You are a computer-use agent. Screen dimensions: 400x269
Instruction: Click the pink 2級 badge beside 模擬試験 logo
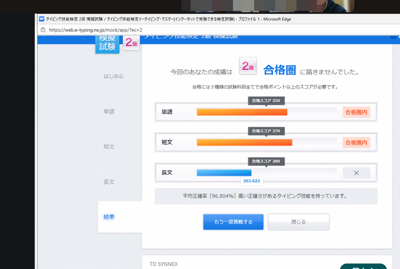tap(131, 43)
